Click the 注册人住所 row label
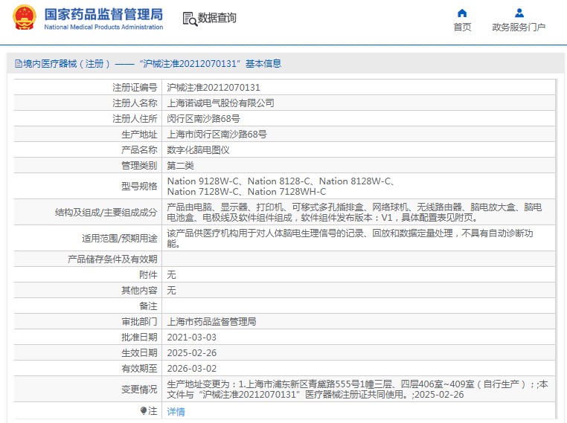 135,118
